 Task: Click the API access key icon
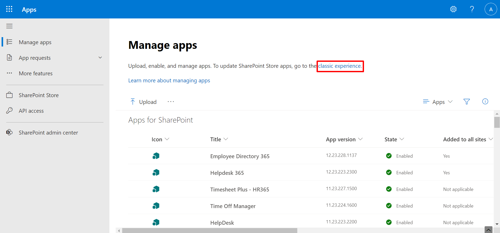tap(9, 110)
